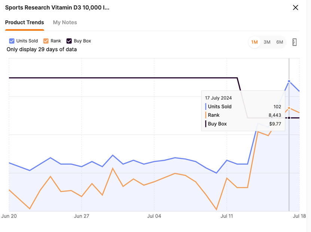Uncheck the Units Sold checkbox
Image resolution: width=311 pixels, height=232 pixels.
click(x=12, y=41)
